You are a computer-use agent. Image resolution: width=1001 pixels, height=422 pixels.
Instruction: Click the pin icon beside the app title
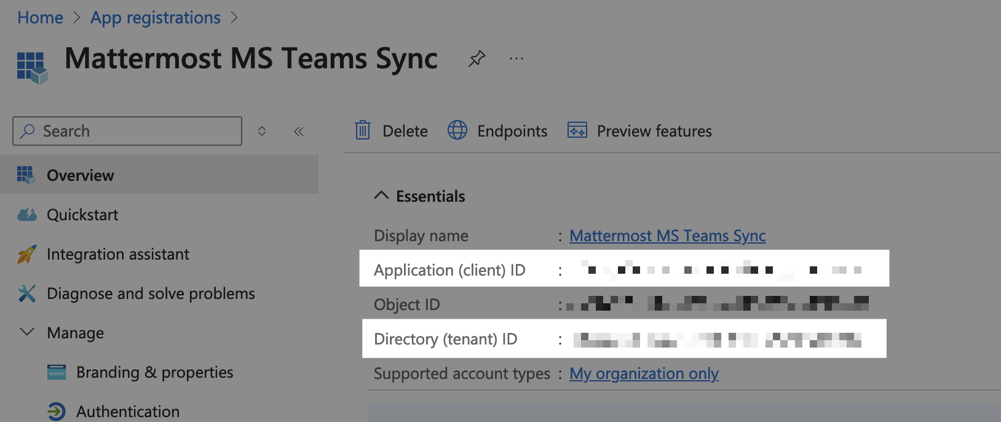tap(477, 59)
